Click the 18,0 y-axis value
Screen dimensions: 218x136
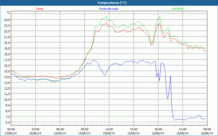[x=7, y=54]
